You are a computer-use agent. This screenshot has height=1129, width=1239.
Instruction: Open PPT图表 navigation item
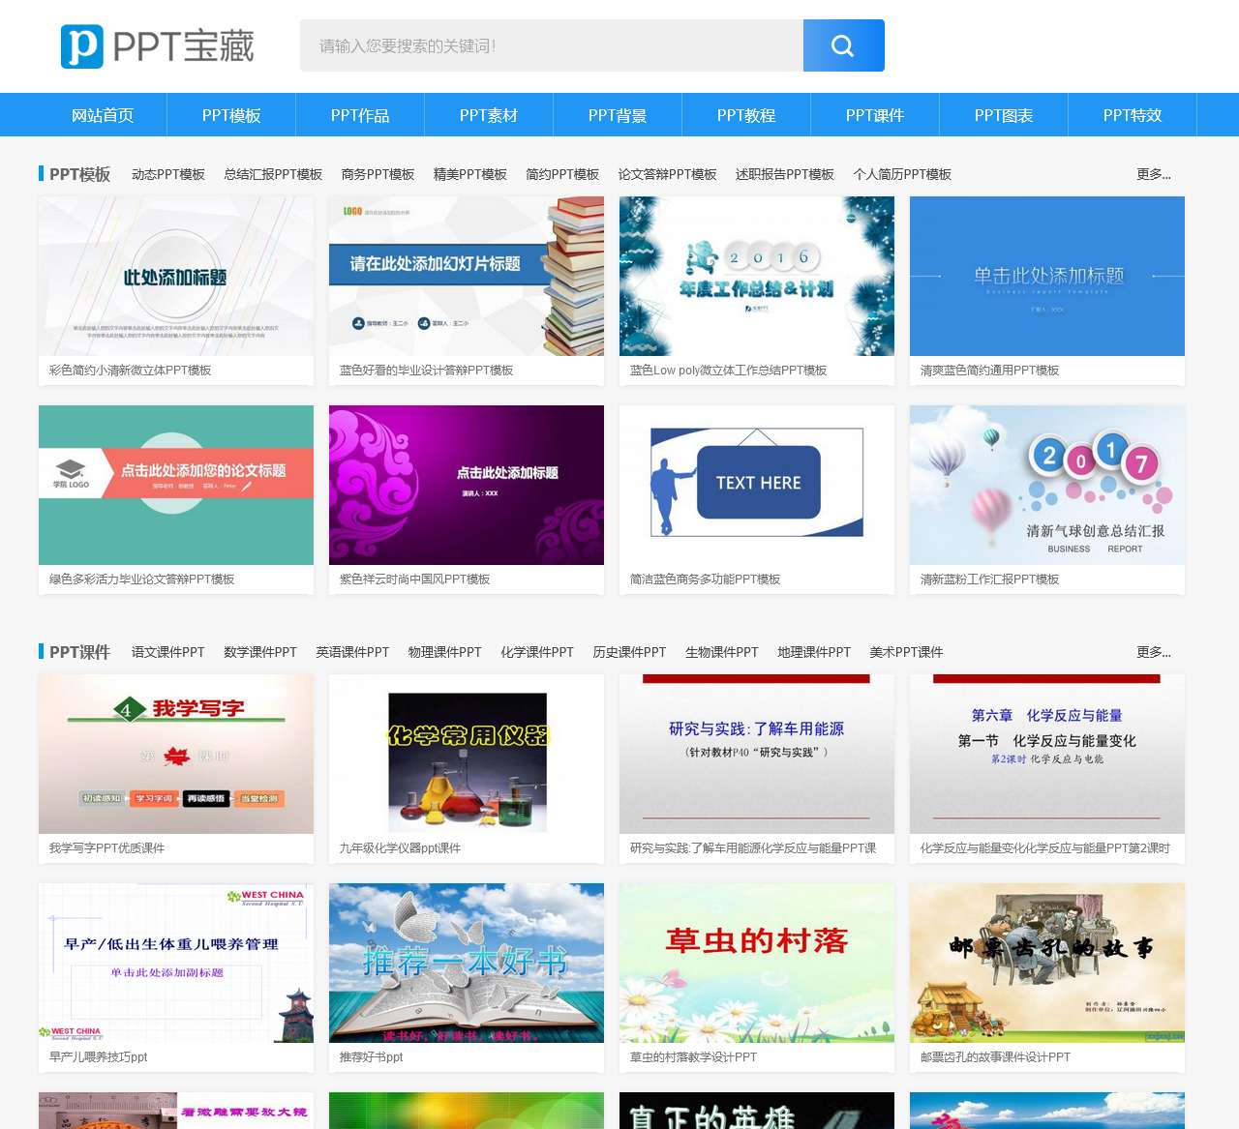point(1004,115)
